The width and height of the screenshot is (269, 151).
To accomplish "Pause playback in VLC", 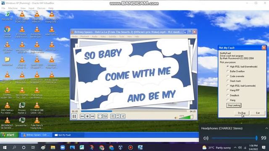I will point(74,117).
